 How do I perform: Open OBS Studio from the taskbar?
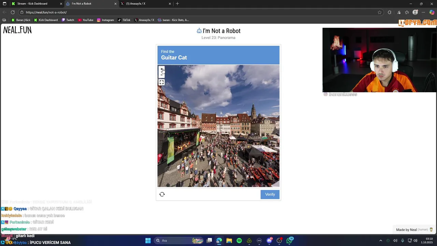point(279,241)
